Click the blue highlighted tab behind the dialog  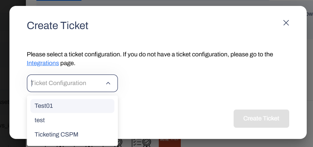click(x=59, y=1)
